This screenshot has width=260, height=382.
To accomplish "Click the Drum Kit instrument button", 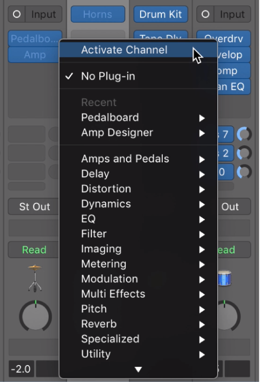I will click(161, 14).
